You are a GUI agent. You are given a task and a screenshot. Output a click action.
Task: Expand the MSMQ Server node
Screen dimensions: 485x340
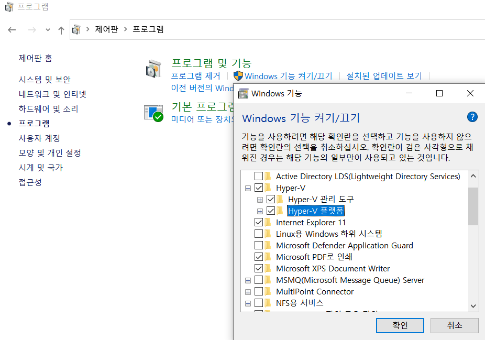248,281
